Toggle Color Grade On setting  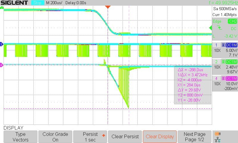click(x=55, y=137)
